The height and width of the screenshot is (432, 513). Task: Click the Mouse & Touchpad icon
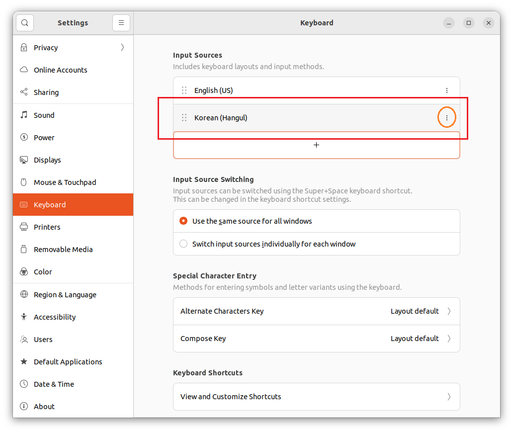coord(24,182)
